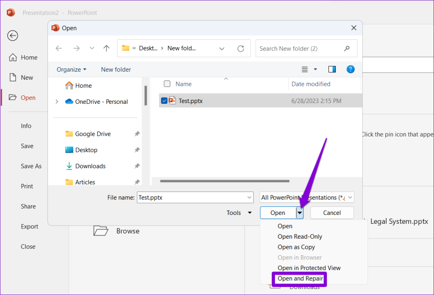The width and height of the screenshot is (434, 295).
Task: Click the change view list icon
Action: tap(305, 69)
